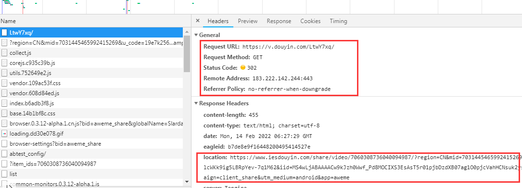Viewport: 522px width, 188px height.
Task: Click the content-type text/html header
Action: click(262, 126)
